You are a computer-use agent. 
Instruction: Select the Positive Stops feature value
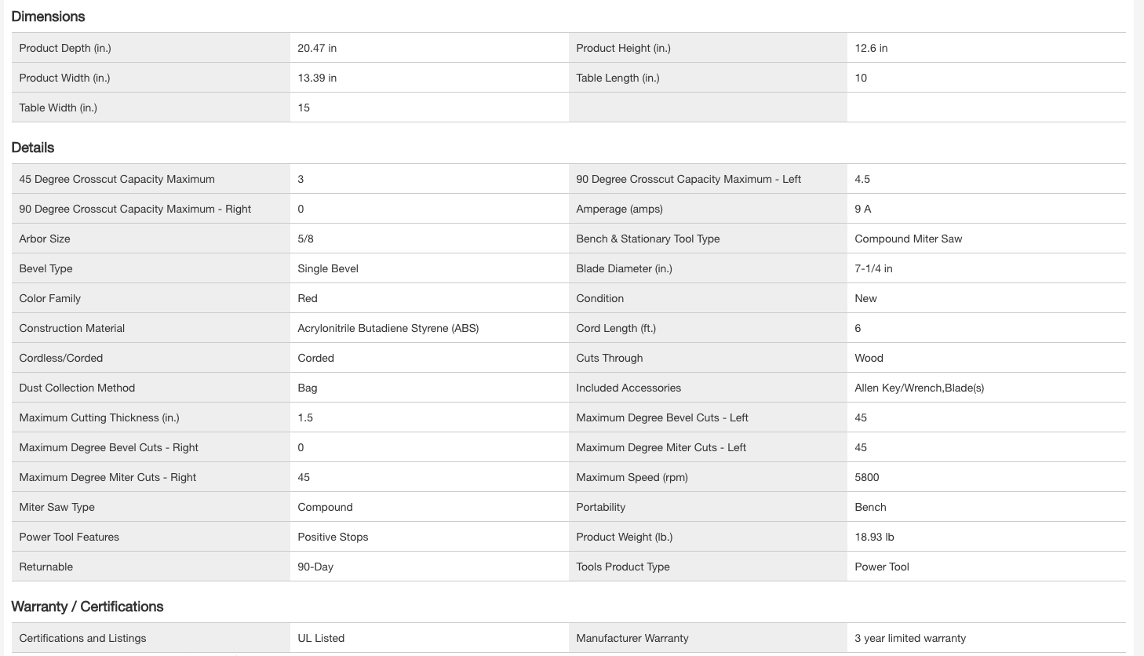coord(333,537)
